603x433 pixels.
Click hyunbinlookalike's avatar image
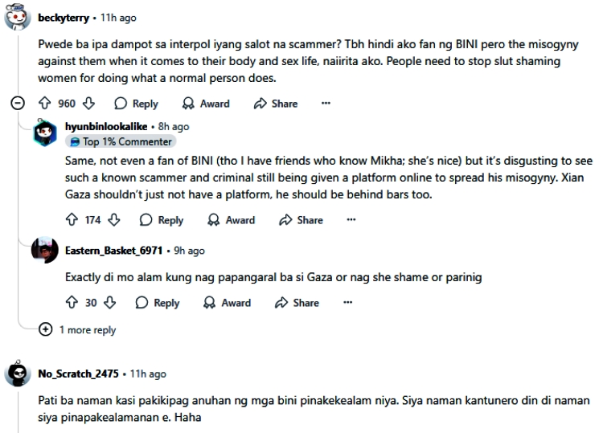45,133
